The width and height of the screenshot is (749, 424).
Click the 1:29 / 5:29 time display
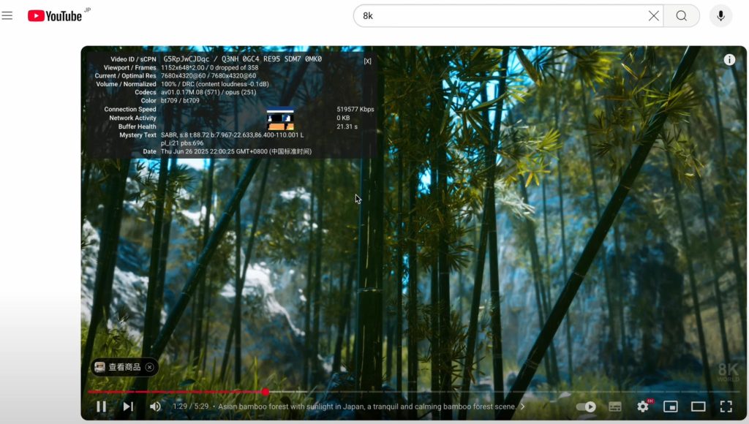pos(191,406)
